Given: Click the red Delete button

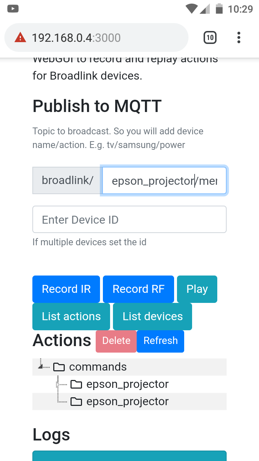Looking at the screenshot, I should 116,341.
